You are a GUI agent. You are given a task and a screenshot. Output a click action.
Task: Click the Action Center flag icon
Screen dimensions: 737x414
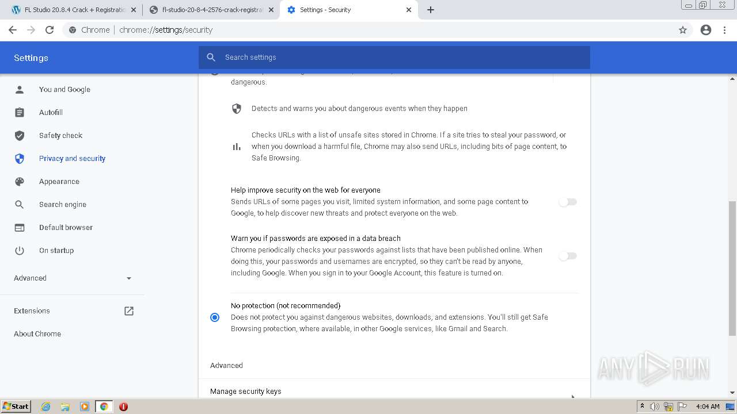(682, 407)
